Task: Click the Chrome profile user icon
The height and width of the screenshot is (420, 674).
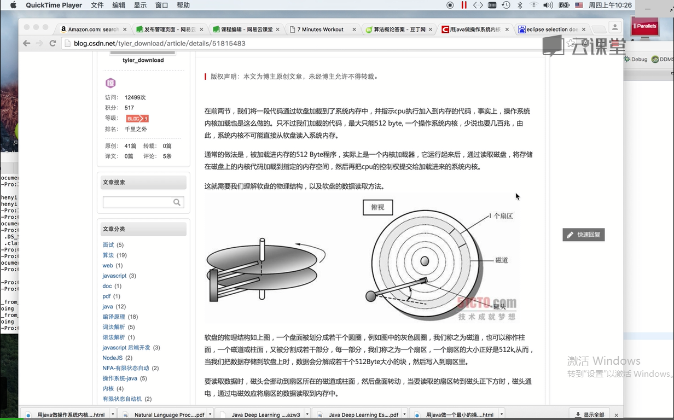Action: [615, 27]
